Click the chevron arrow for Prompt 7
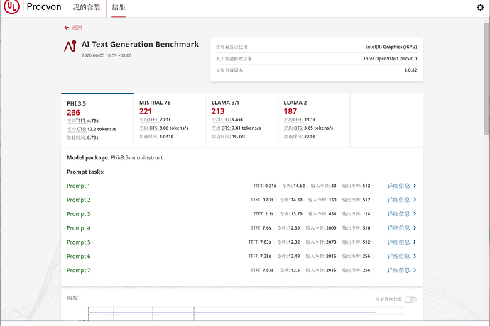 [415, 270]
